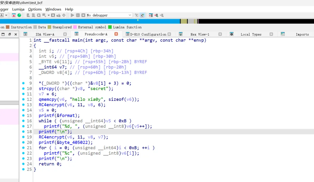Click the small windows toolbar icon before the arrow
This screenshot has height=182, width=314.
tap(44, 15)
